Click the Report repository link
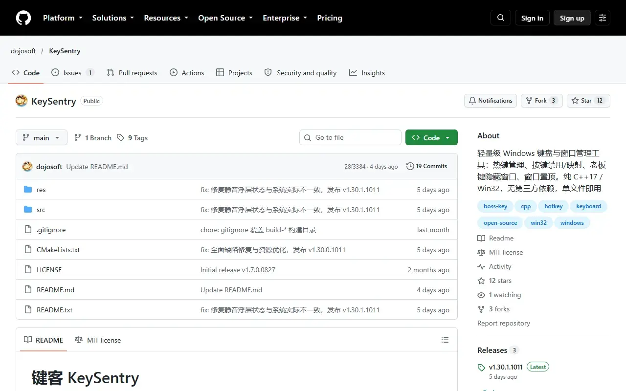626x391 pixels. [x=504, y=324]
